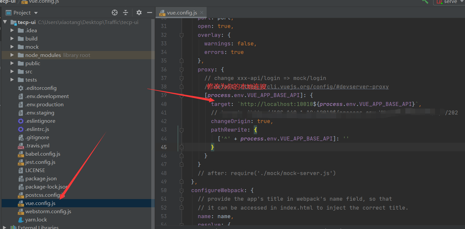
Task: Select the .eslintignore file
Action: (40, 121)
